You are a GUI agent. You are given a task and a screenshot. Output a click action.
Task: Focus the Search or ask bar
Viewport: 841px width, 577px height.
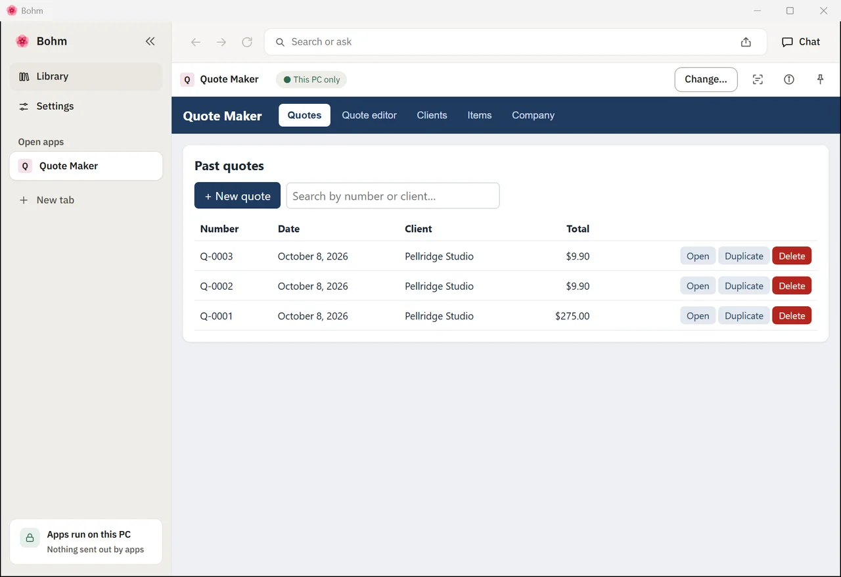(x=505, y=42)
